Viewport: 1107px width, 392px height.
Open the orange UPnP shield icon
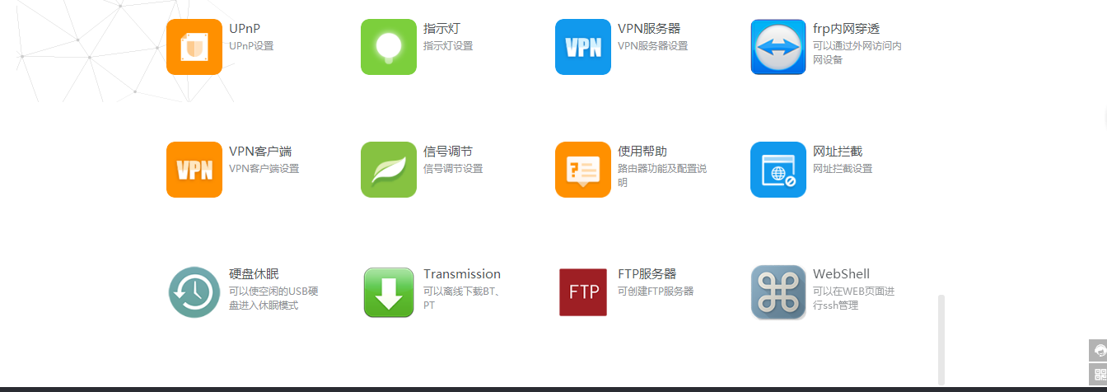coord(194,47)
